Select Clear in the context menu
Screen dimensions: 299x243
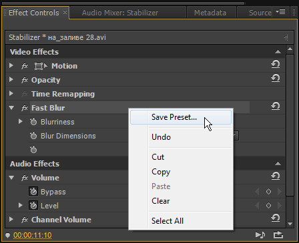point(181,201)
